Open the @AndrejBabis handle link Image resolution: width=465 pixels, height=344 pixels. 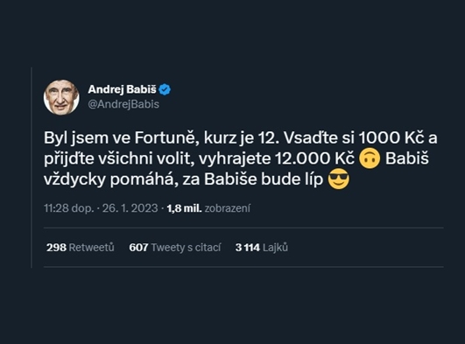(x=123, y=104)
